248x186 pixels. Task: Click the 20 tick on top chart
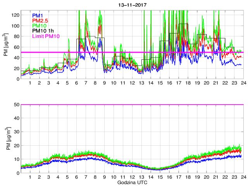17,69
